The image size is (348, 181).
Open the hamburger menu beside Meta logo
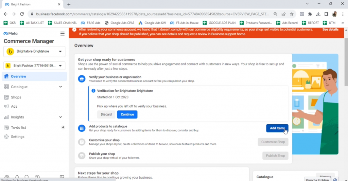[x=62, y=34]
